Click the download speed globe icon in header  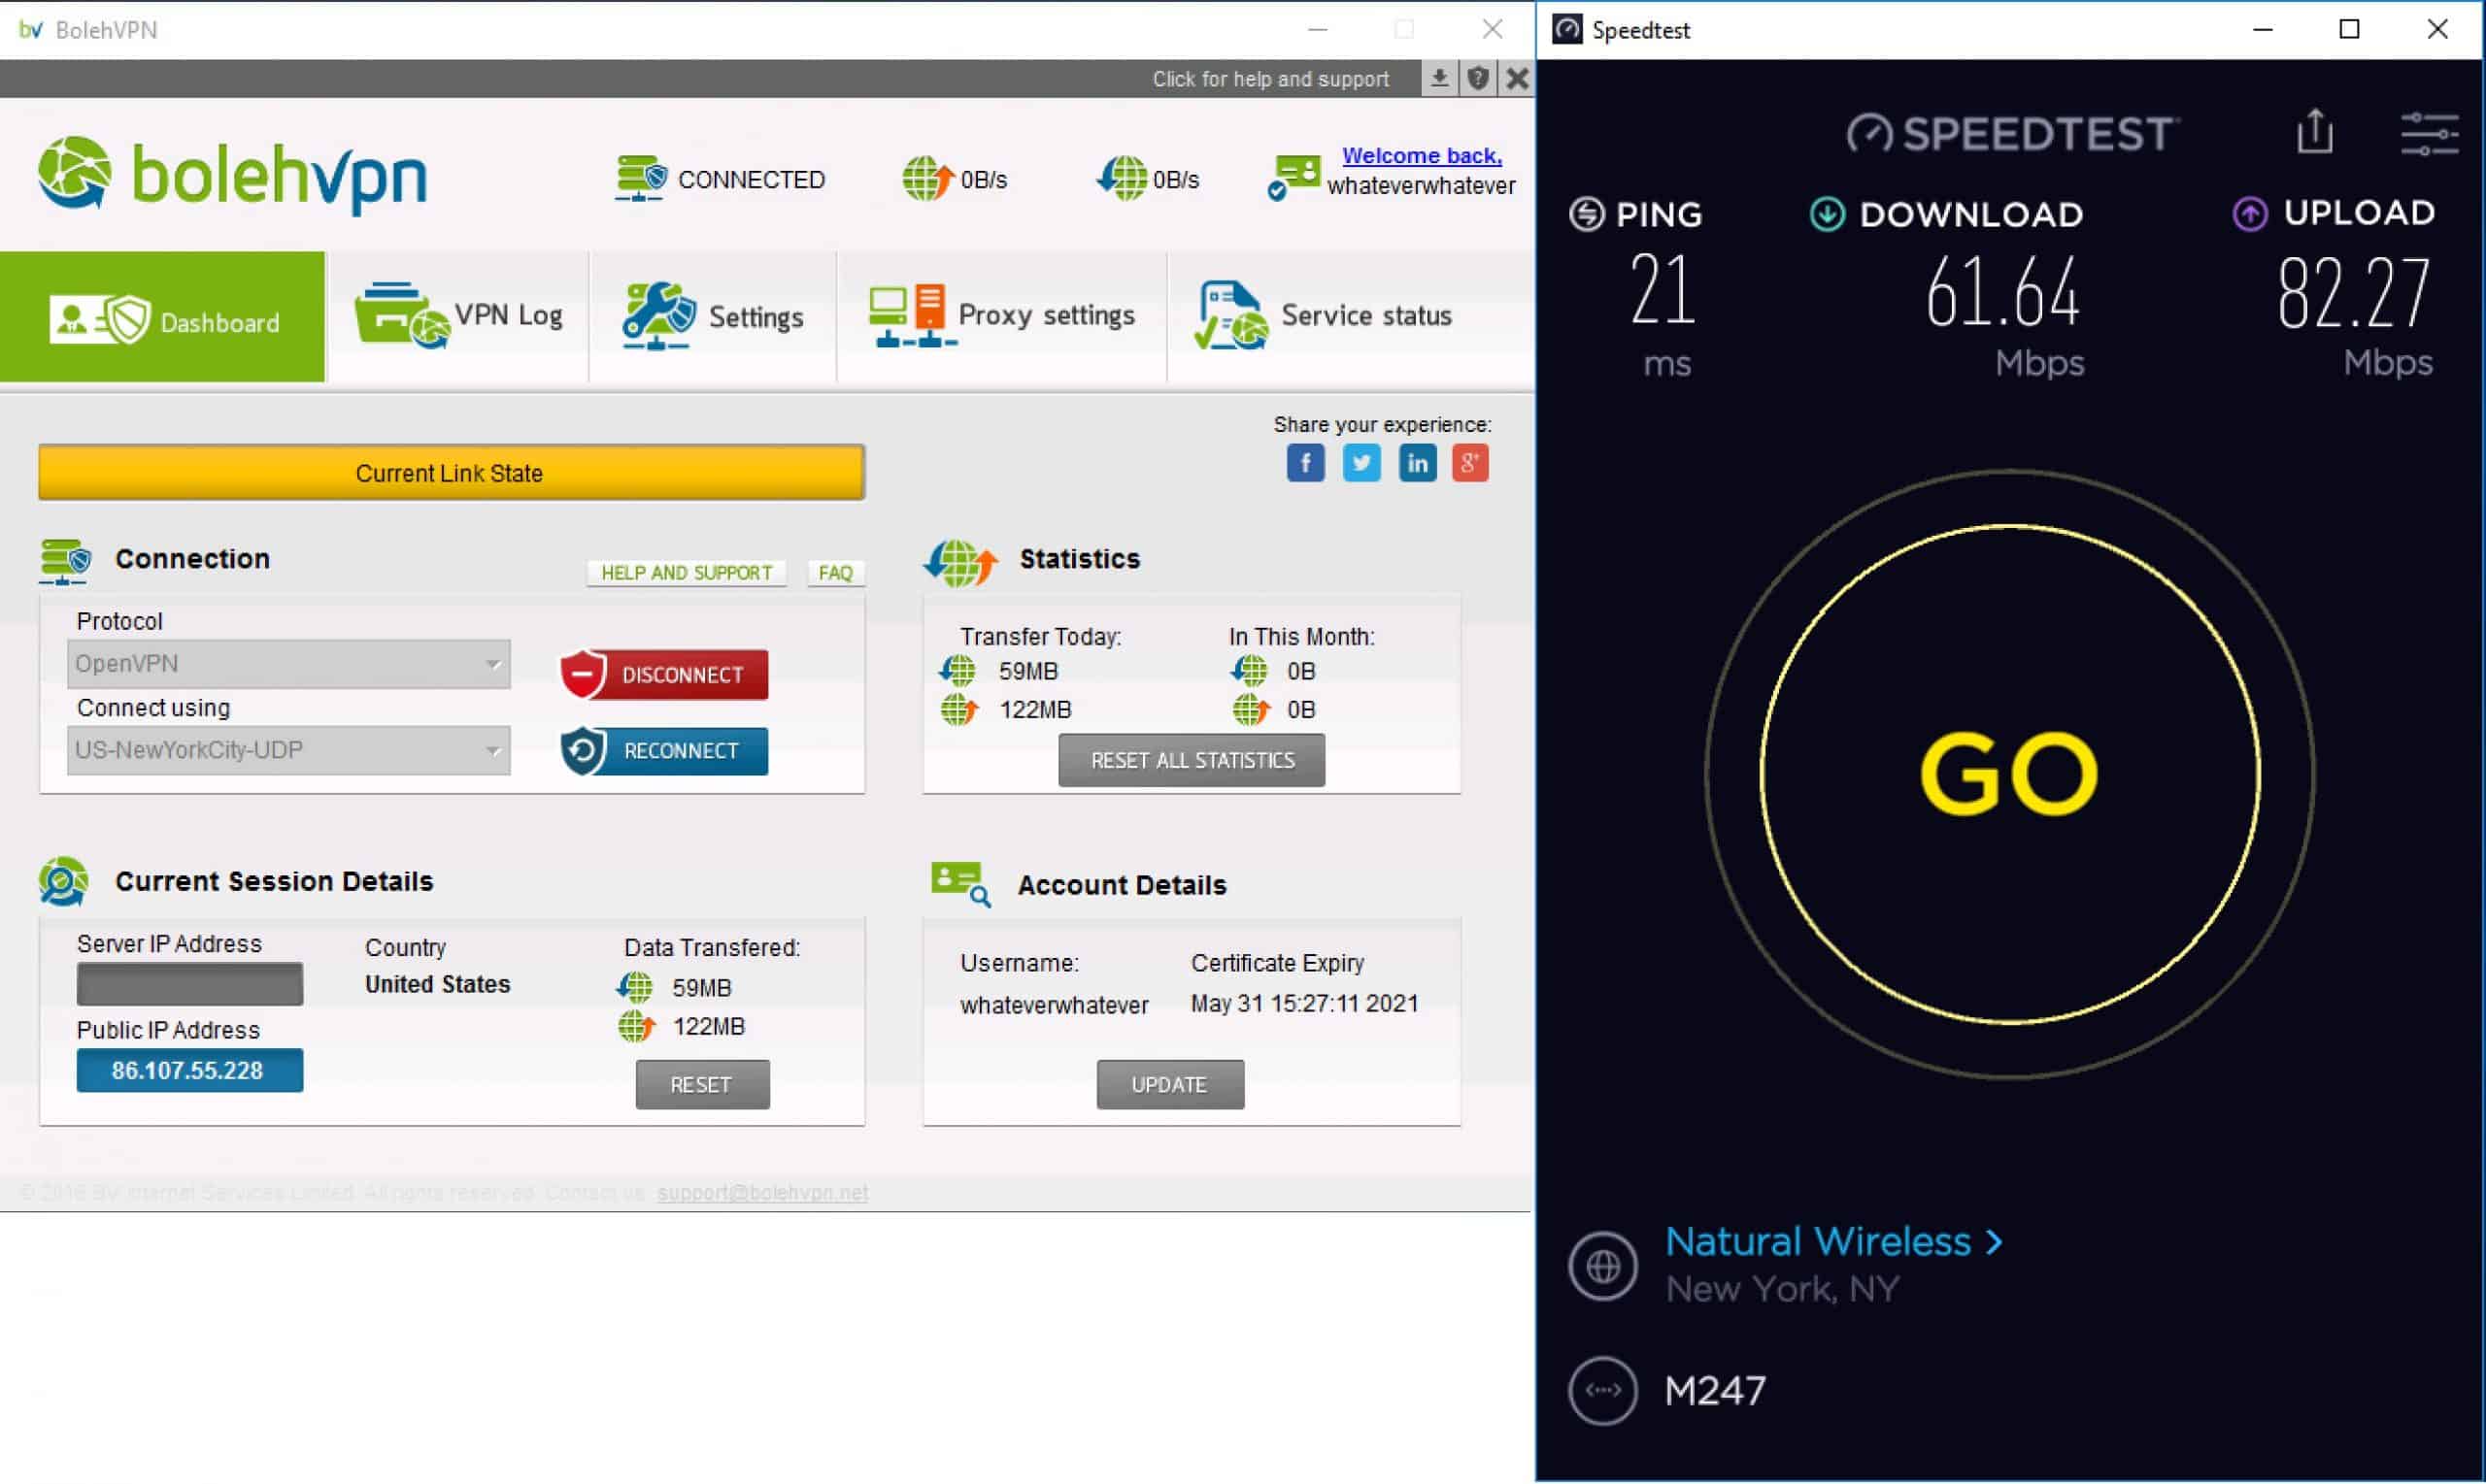pyautogui.click(x=1122, y=178)
